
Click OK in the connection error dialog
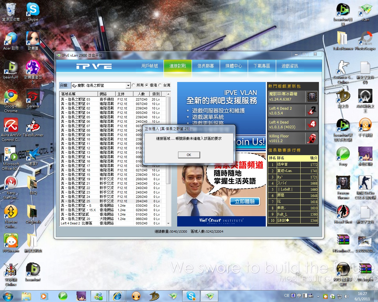(x=189, y=155)
